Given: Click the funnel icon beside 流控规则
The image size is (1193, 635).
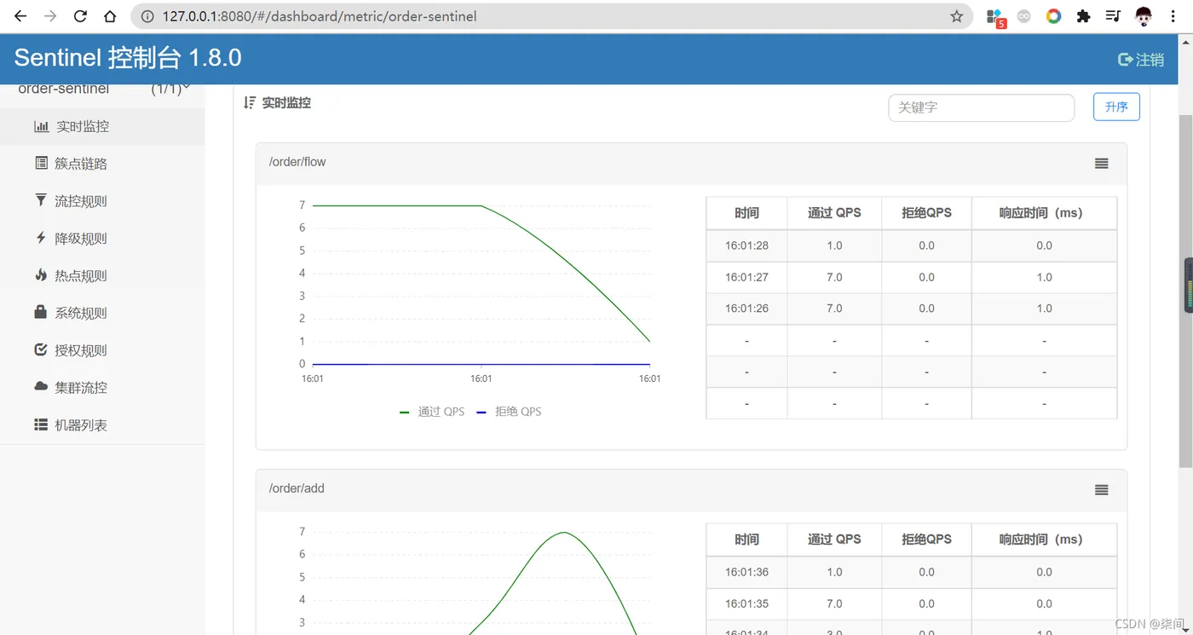Looking at the screenshot, I should pyautogui.click(x=41, y=199).
